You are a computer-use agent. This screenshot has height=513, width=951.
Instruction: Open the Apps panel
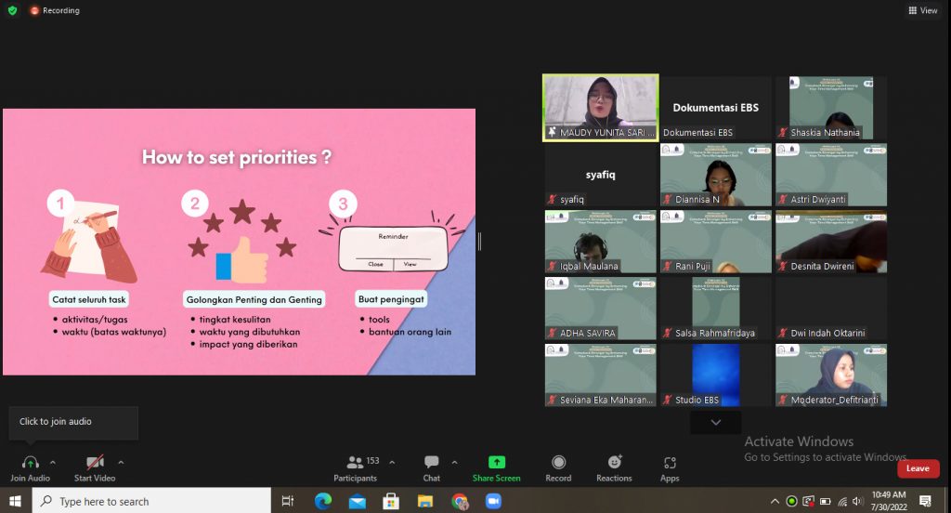coord(670,462)
